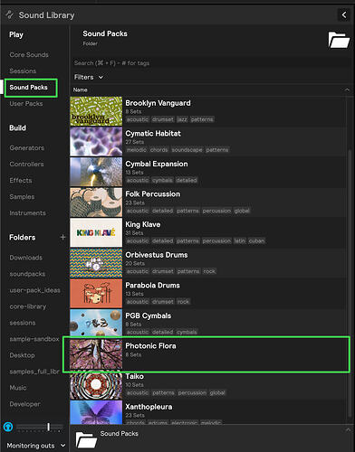Screen dimensions: 355x452
Task: Open the Downloads folder
Action: pyautogui.click(x=25, y=258)
